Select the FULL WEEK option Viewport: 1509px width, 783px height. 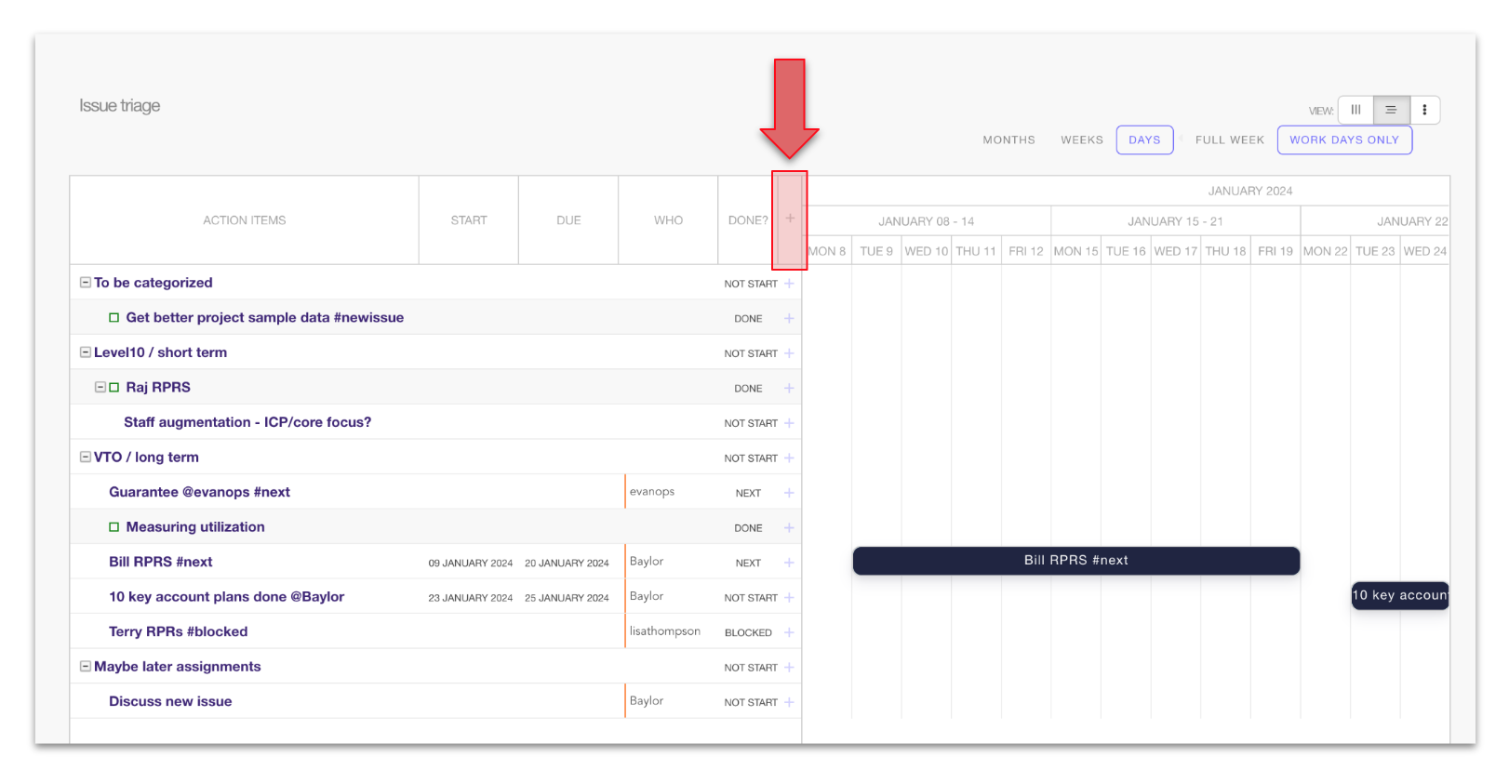pos(1229,140)
